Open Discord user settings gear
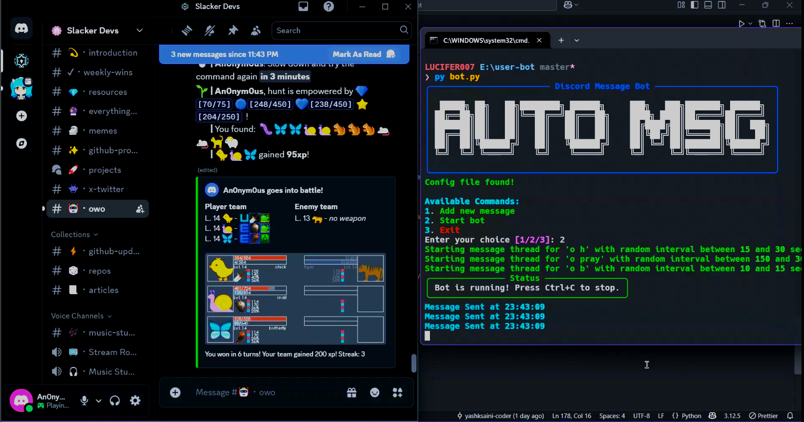 (135, 401)
